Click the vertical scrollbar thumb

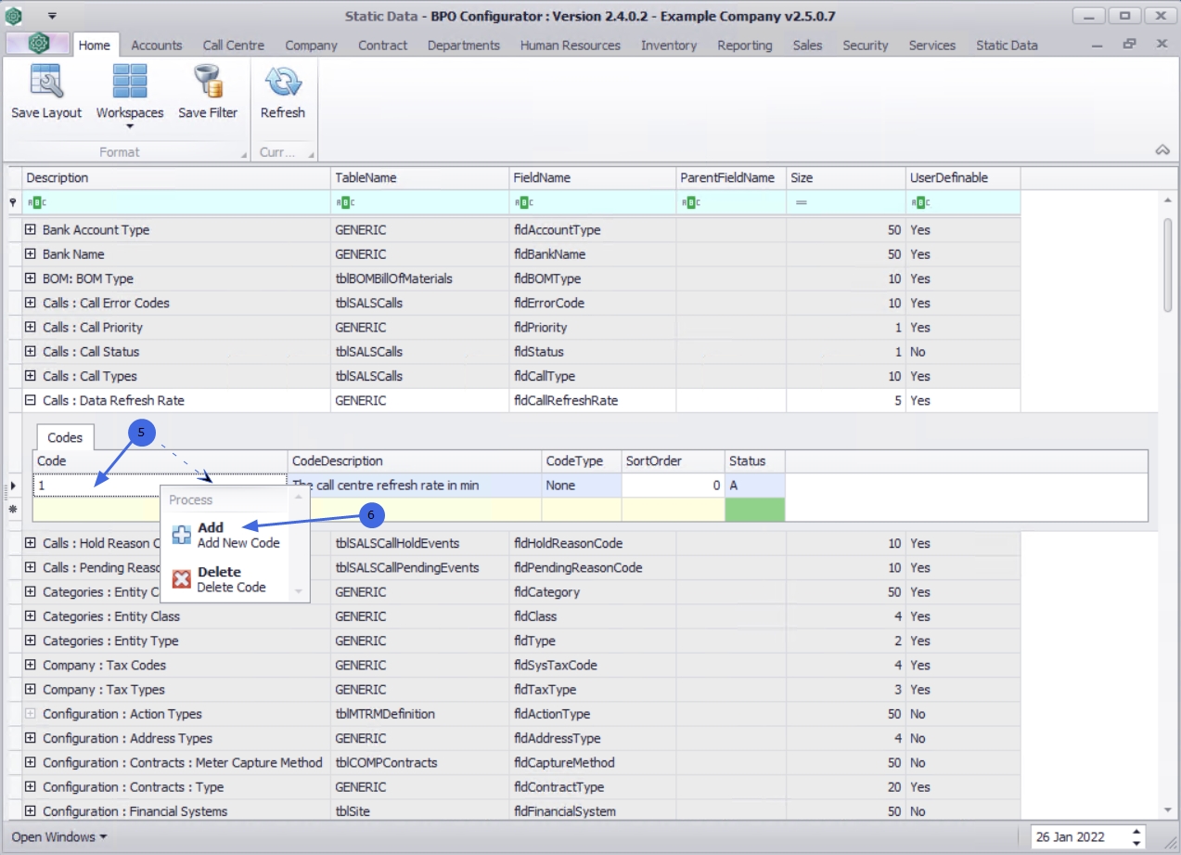(x=1168, y=265)
